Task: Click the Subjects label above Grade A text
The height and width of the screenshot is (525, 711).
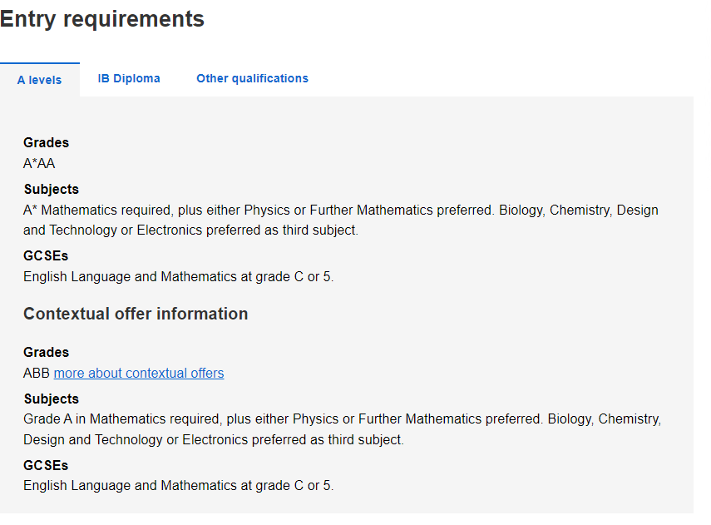Action: pyautogui.click(x=52, y=399)
